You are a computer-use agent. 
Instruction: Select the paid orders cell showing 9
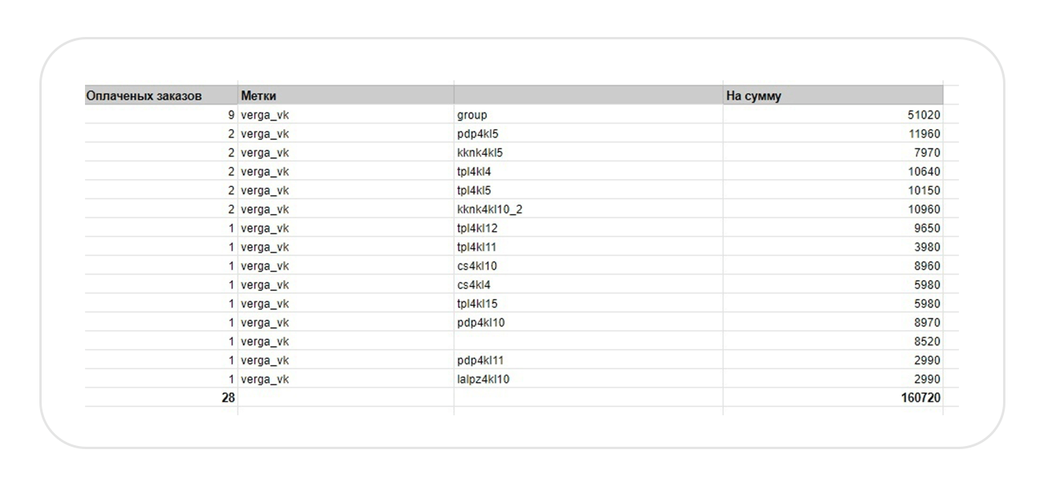(231, 115)
